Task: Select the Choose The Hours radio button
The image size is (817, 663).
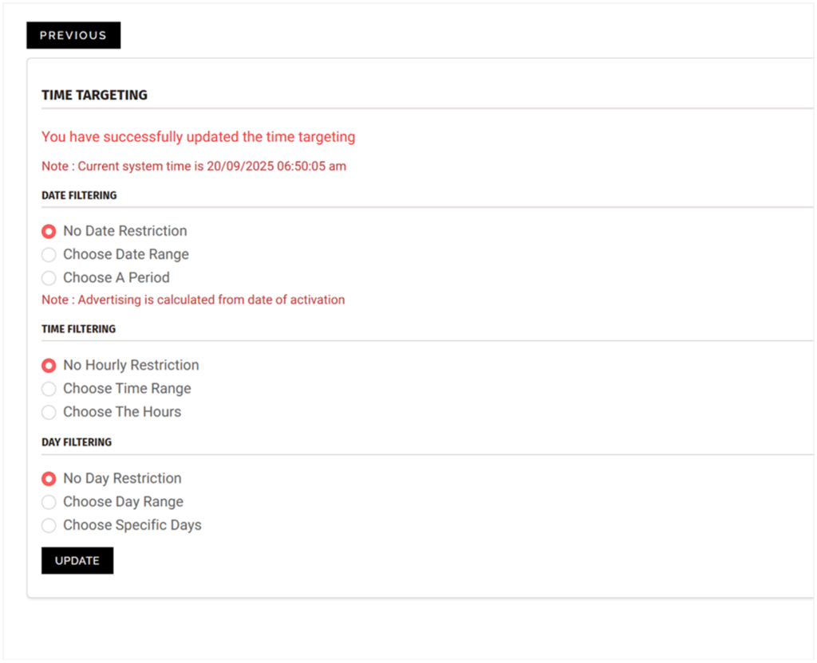Action: (49, 412)
